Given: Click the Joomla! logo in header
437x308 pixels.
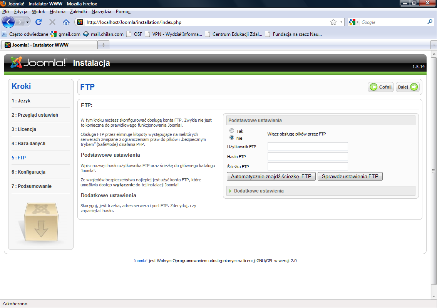Looking at the screenshot, I should 39,62.
